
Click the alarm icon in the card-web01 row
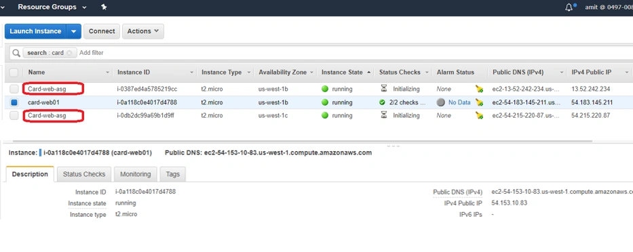479,102
